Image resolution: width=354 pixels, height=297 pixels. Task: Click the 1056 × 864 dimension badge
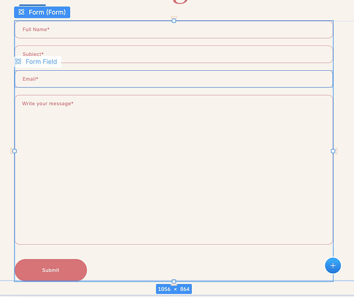[174, 289]
